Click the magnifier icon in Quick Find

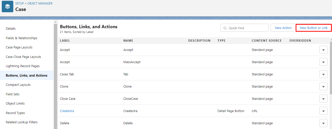(x=225, y=28)
